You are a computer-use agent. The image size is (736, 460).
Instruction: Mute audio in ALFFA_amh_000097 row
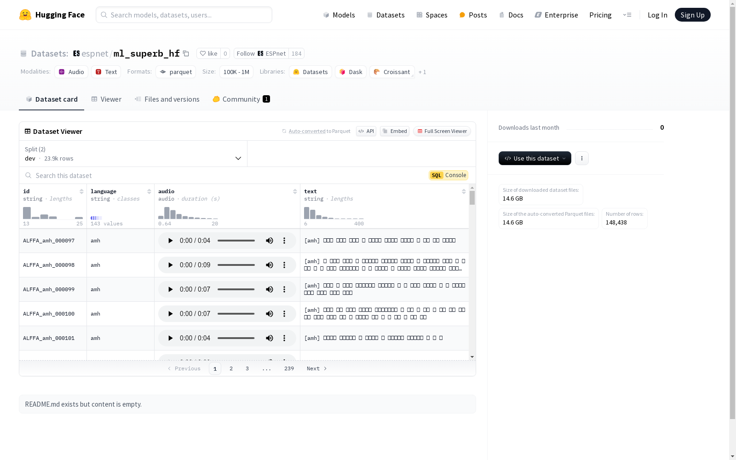pos(270,241)
